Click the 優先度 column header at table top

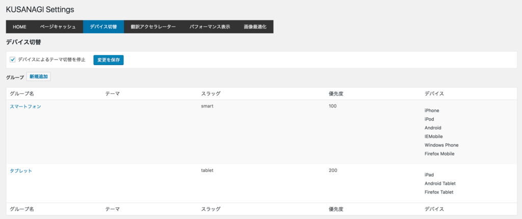[336, 94]
